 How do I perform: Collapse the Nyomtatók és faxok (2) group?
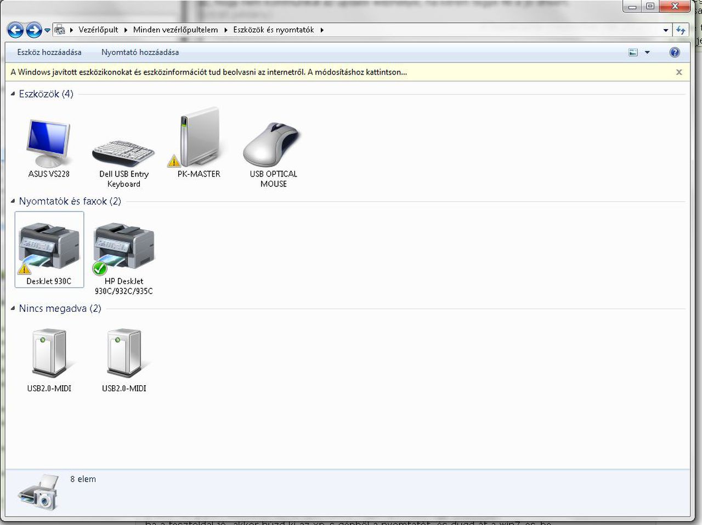tap(13, 201)
